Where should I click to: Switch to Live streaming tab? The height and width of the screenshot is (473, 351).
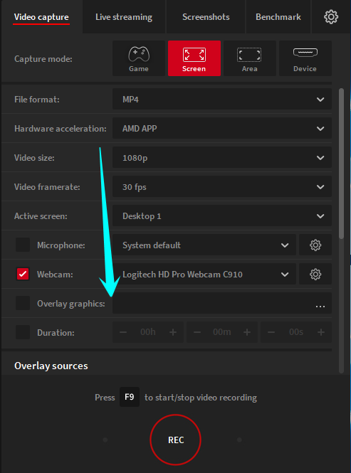(124, 17)
